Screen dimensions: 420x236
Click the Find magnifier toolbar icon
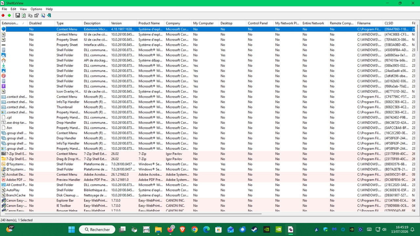[x=43, y=15]
